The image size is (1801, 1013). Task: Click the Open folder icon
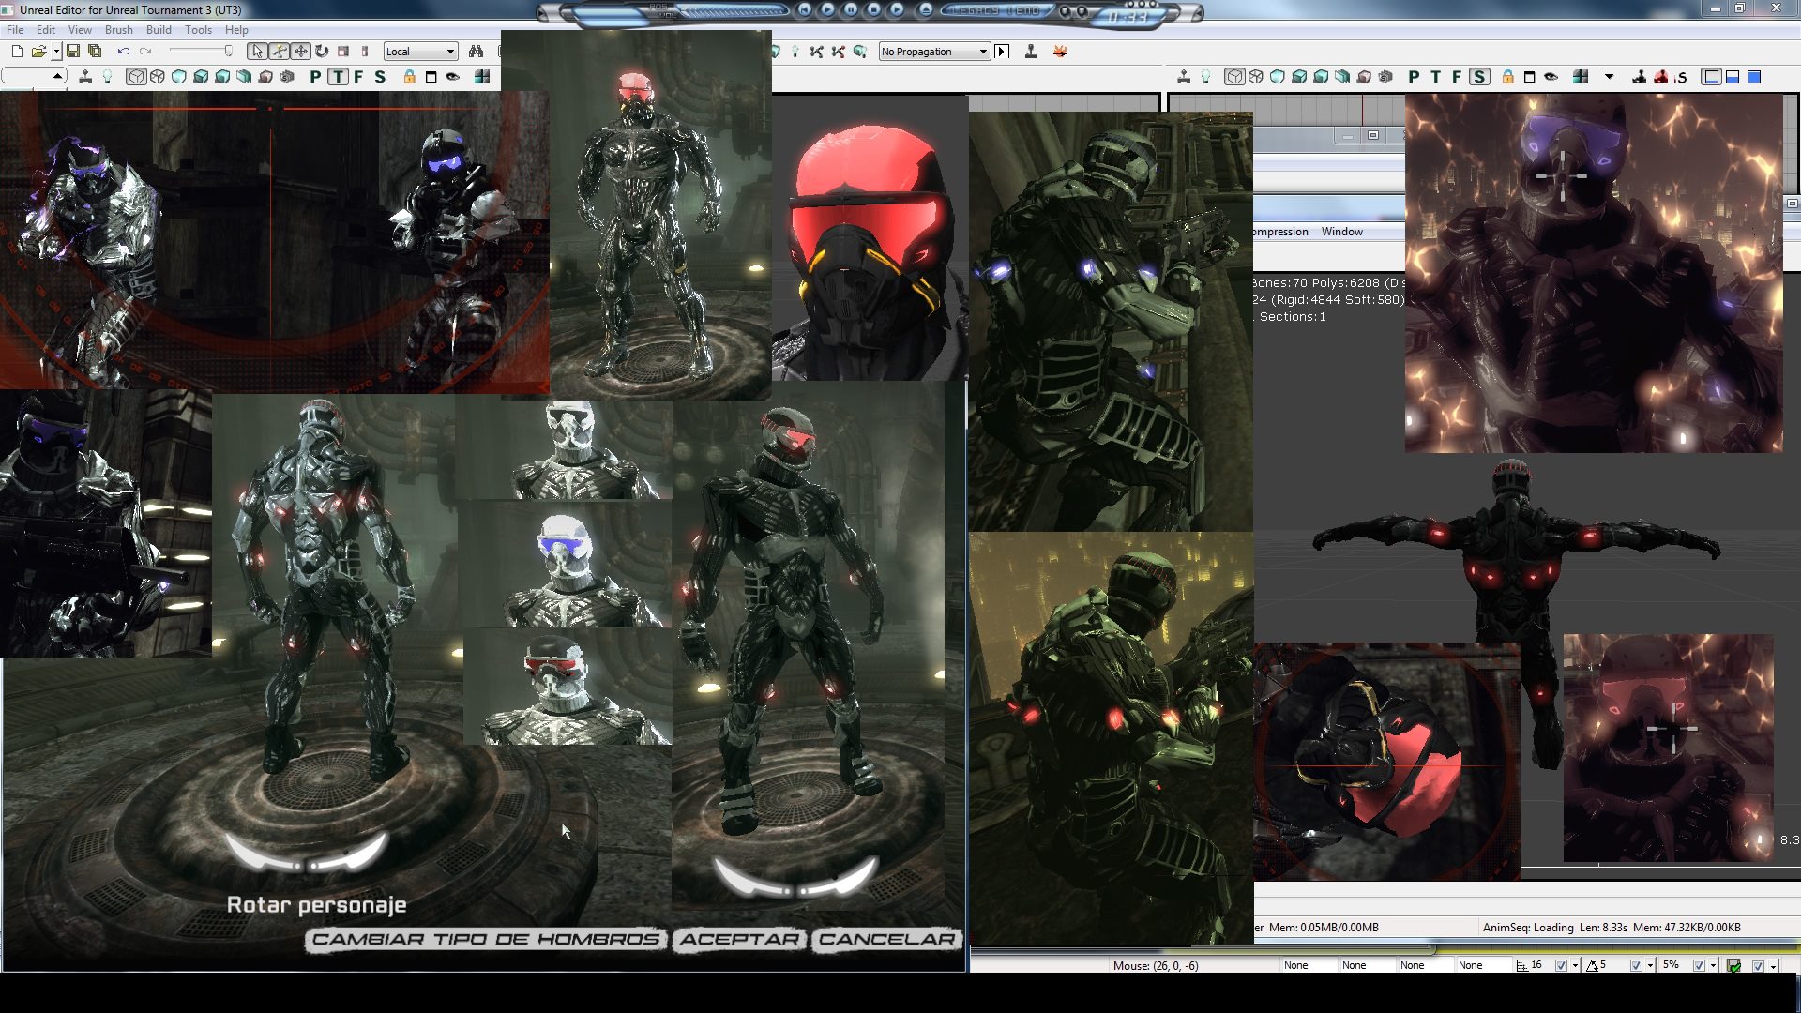pos(38,52)
